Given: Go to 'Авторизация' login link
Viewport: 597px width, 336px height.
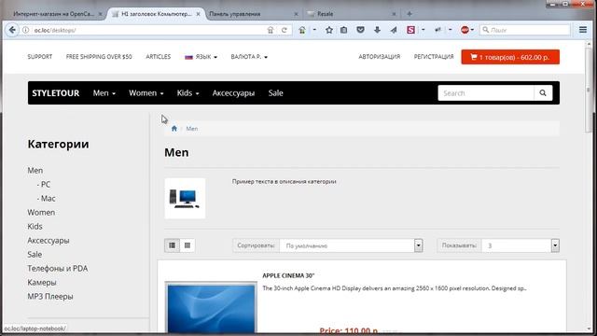Looking at the screenshot, I should (380, 57).
